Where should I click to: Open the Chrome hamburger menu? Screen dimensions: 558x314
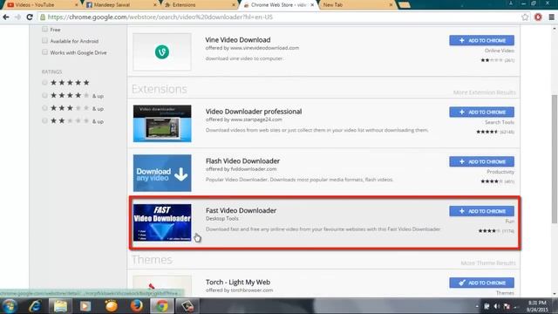(x=551, y=17)
